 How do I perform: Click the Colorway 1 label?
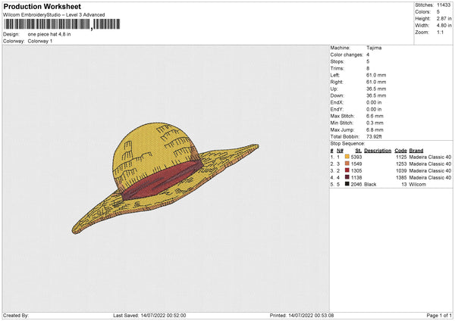[40, 41]
